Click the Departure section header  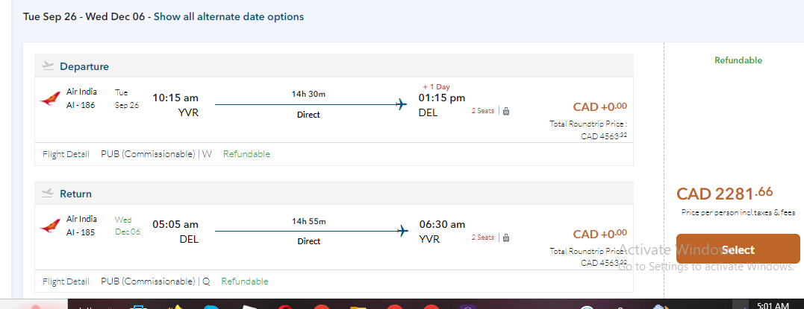(x=84, y=66)
